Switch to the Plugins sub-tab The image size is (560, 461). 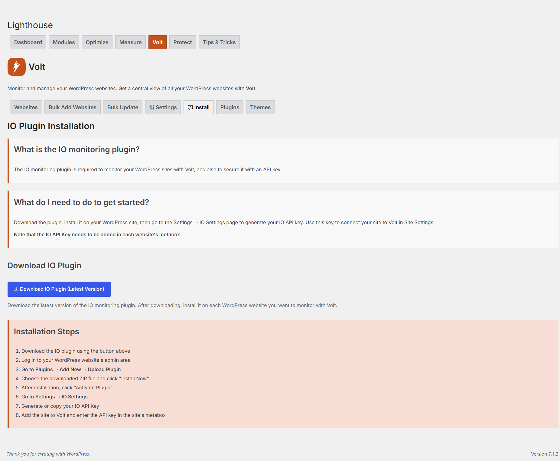230,107
